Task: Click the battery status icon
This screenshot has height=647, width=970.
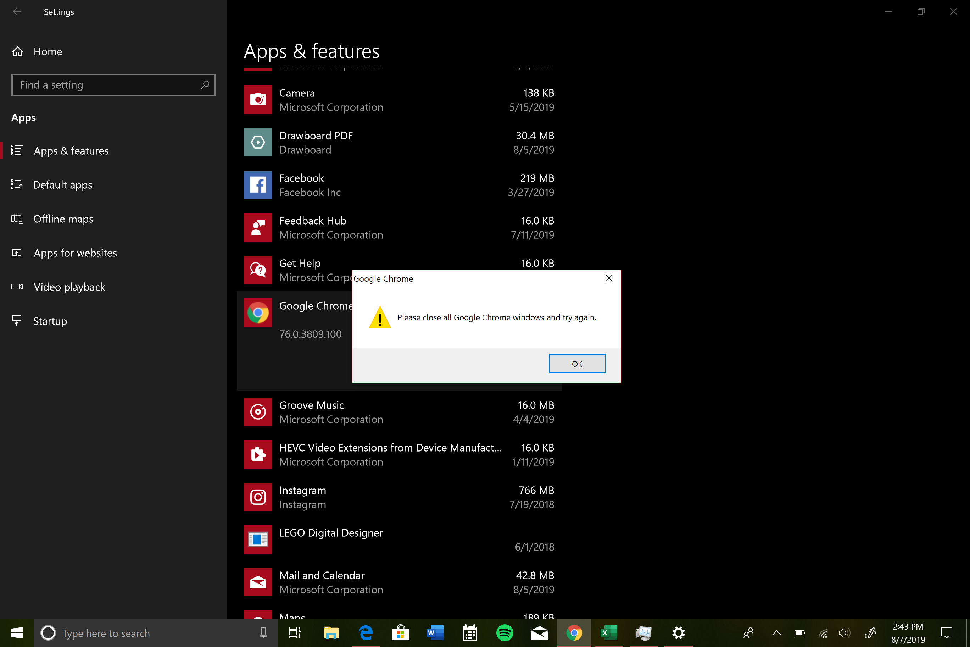Action: click(800, 633)
